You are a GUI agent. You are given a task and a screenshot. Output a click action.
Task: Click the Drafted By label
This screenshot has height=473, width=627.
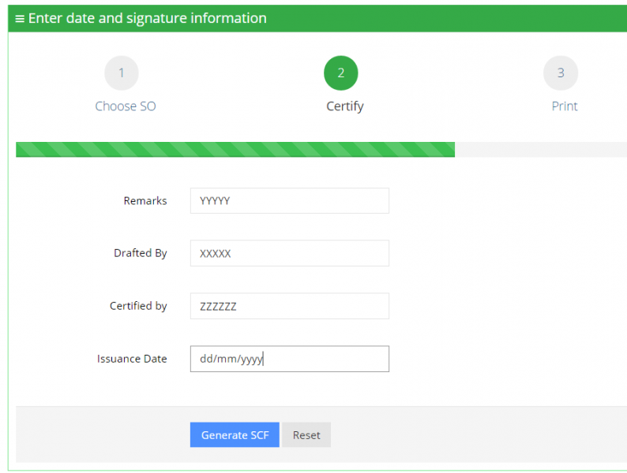141,253
